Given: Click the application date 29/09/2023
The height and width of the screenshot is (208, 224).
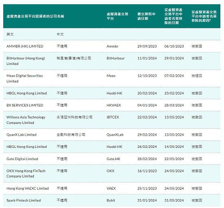Looking at the screenshot, I should [147, 46].
